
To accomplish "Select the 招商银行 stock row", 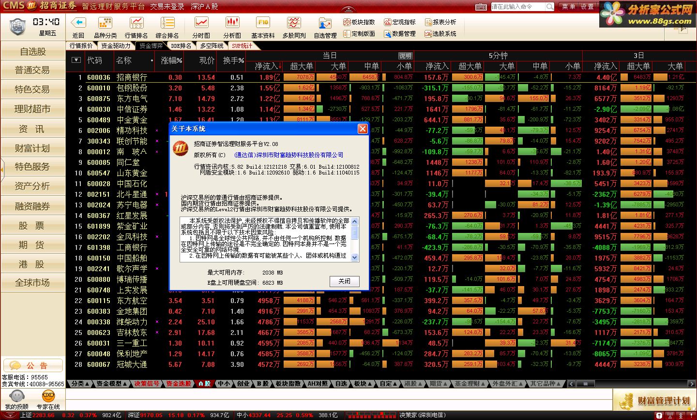I will 381,77.
